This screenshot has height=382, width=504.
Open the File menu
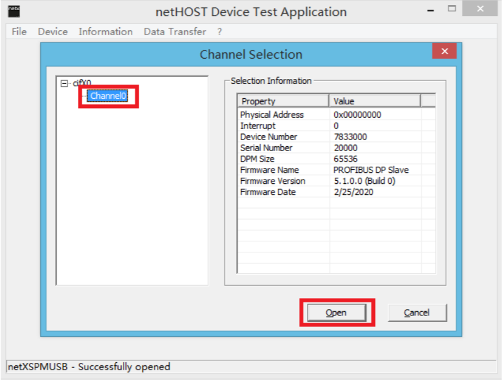(x=19, y=32)
